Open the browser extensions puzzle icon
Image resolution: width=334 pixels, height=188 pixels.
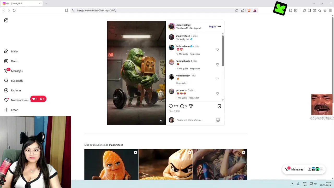click(x=290, y=10)
